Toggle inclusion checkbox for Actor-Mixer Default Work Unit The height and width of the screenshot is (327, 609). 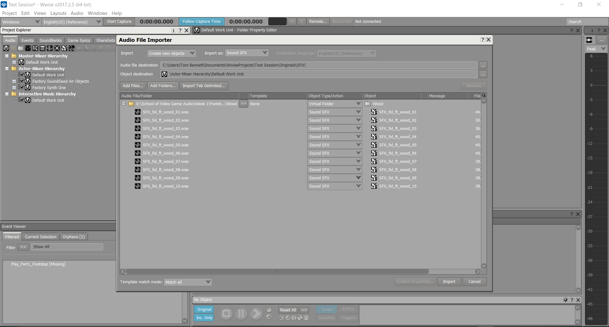pos(22,74)
